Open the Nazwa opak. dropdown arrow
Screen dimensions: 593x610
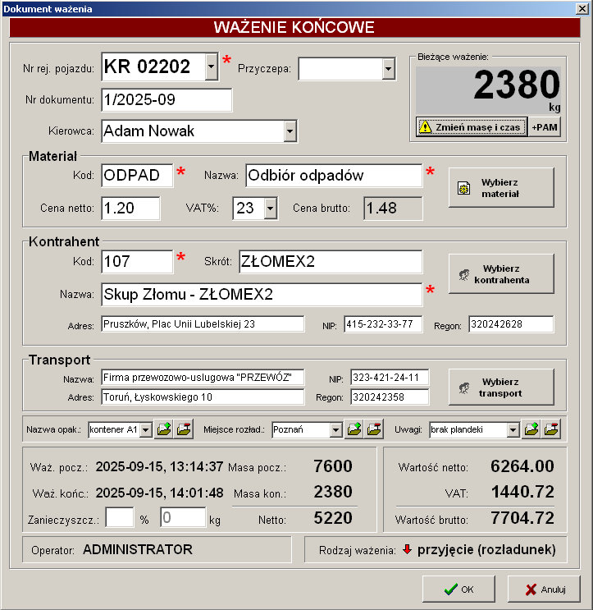click(x=146, y=430)
